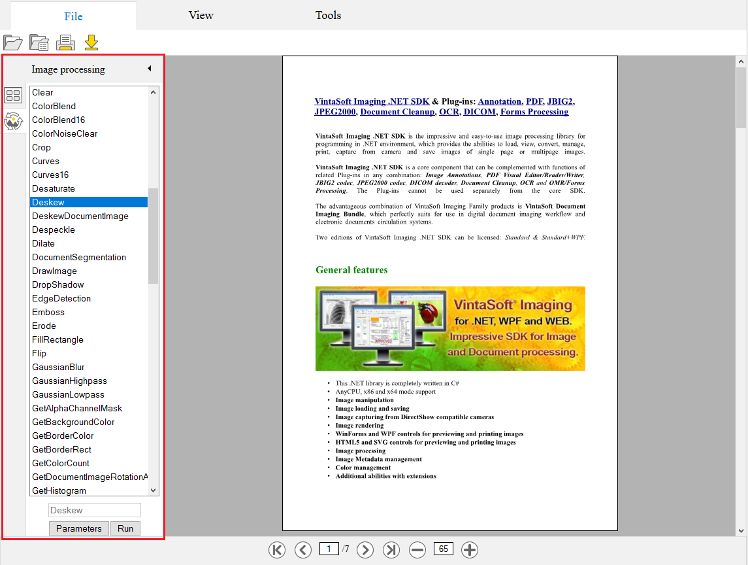Select Despeckle in the command list
748x565 pixels.
point(54,230)
